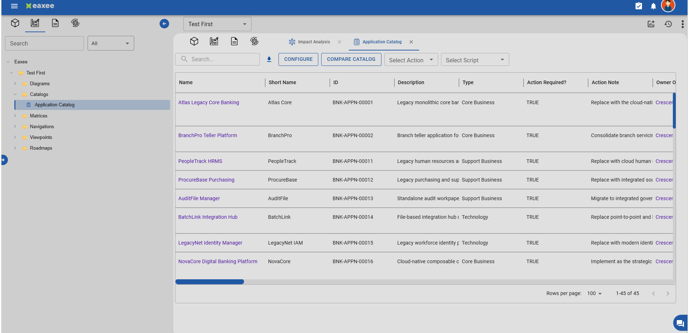Screen dimensions: 689x333
Task: Open ProcureBase Purchasing link
Action: coord(206,180)
